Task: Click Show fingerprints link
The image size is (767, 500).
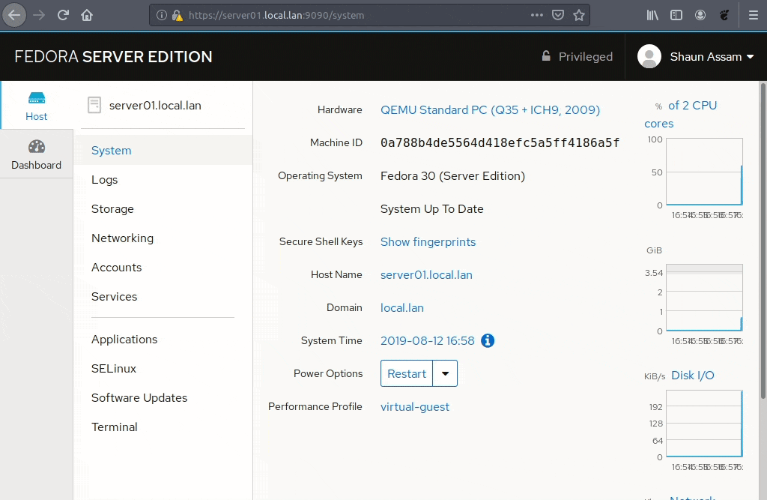Action: (428, 242)
